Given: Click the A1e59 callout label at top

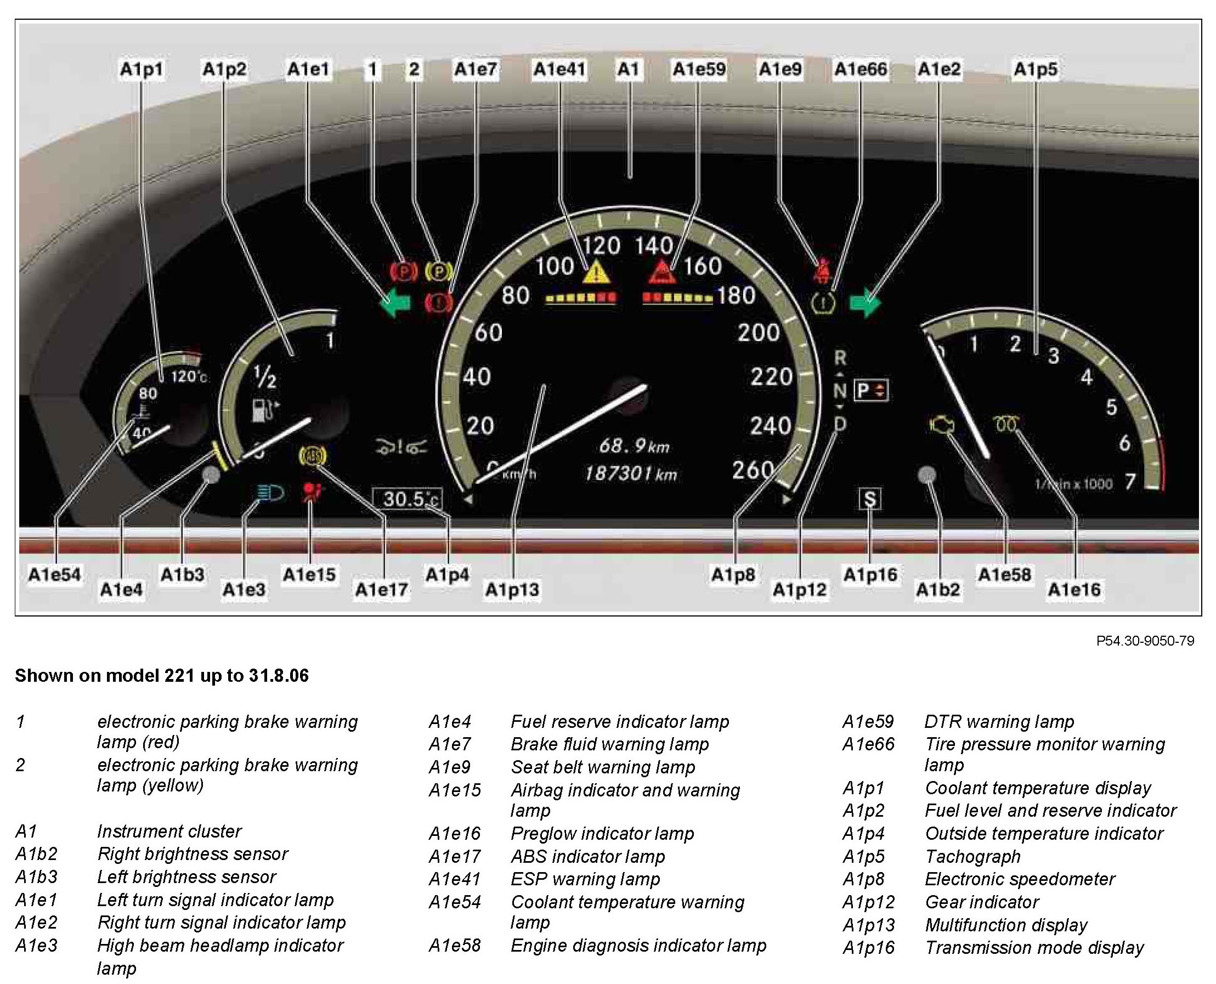Looking at the screenshot, I should [699, 70].
